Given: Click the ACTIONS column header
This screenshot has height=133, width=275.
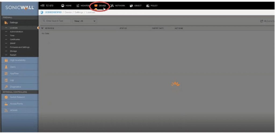Looking at the screenshot, I should (179, 28).
